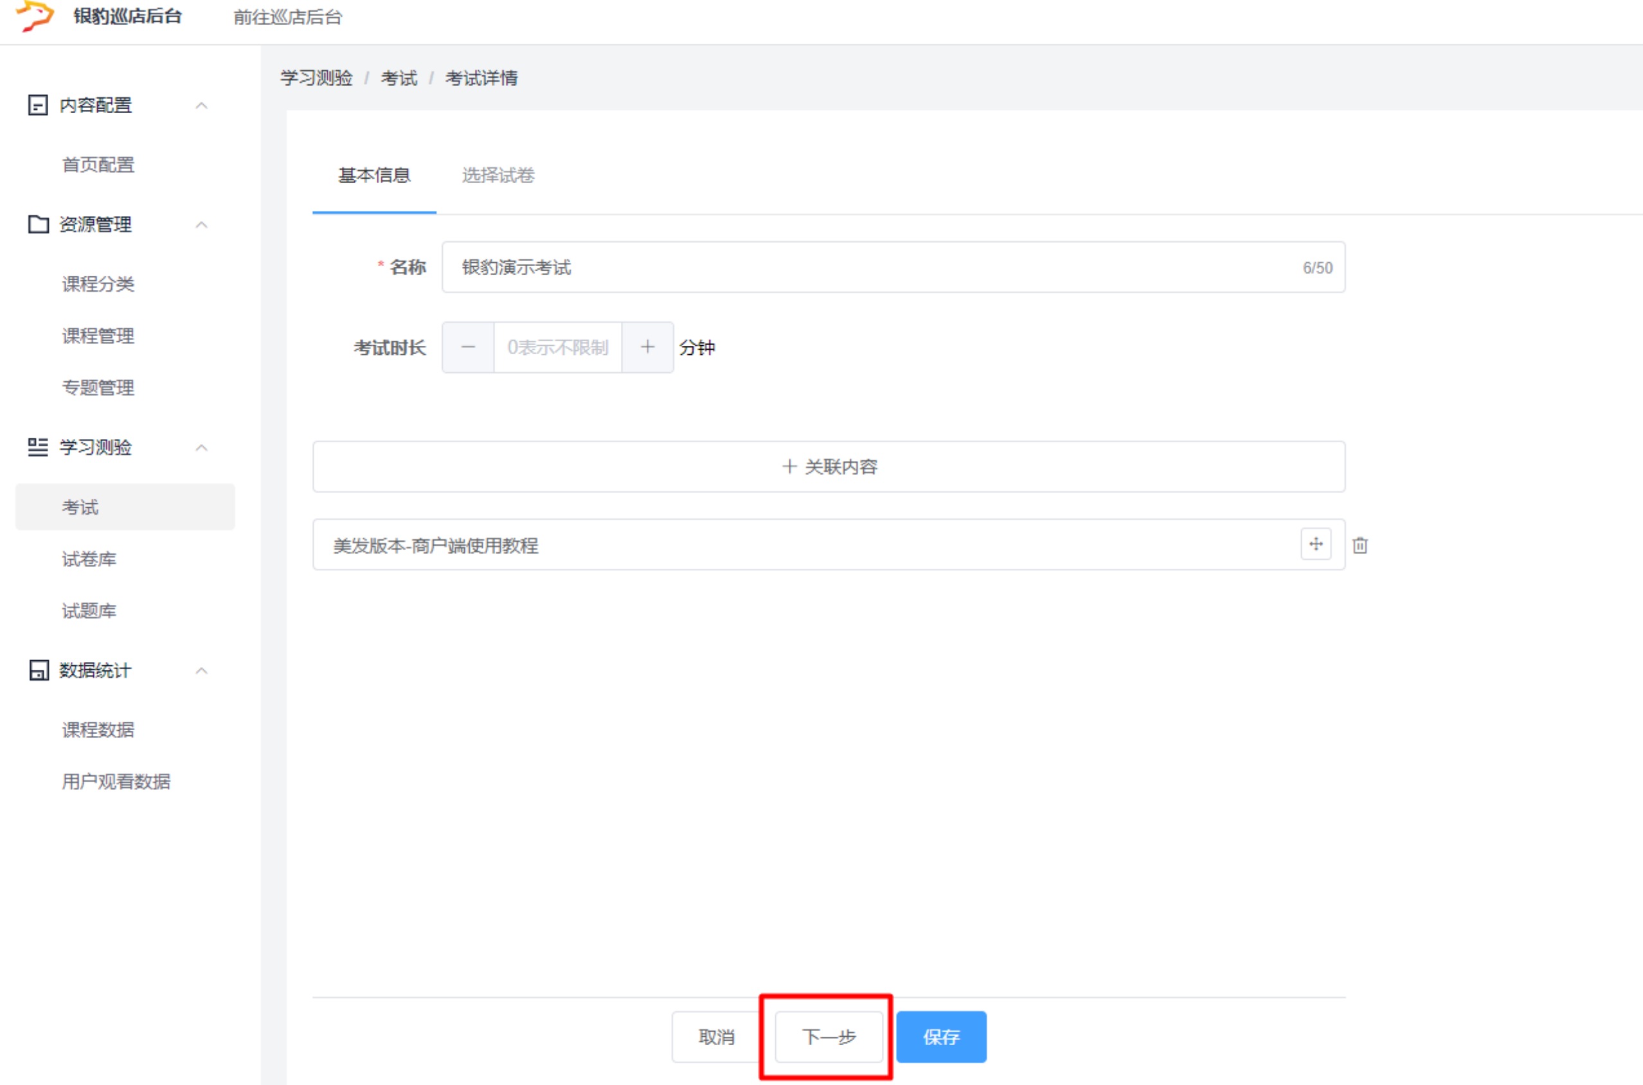Click the blue 保存 button

coord(940,1036)
